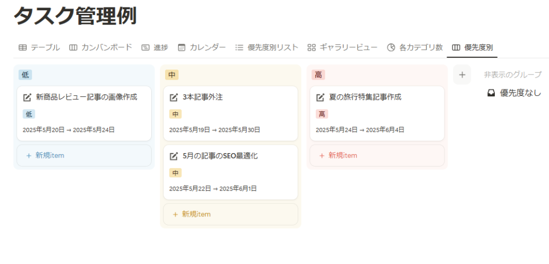Open card title 5月の記事のSEO最適化
The width and height of the screenshot is (549, 264).
220,156
